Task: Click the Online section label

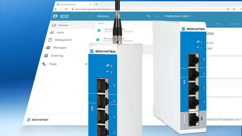Action: (x=101, y=23)
